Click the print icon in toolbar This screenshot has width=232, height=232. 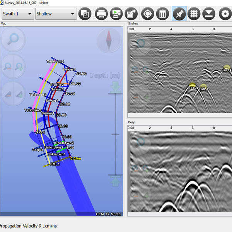[101, 14]
